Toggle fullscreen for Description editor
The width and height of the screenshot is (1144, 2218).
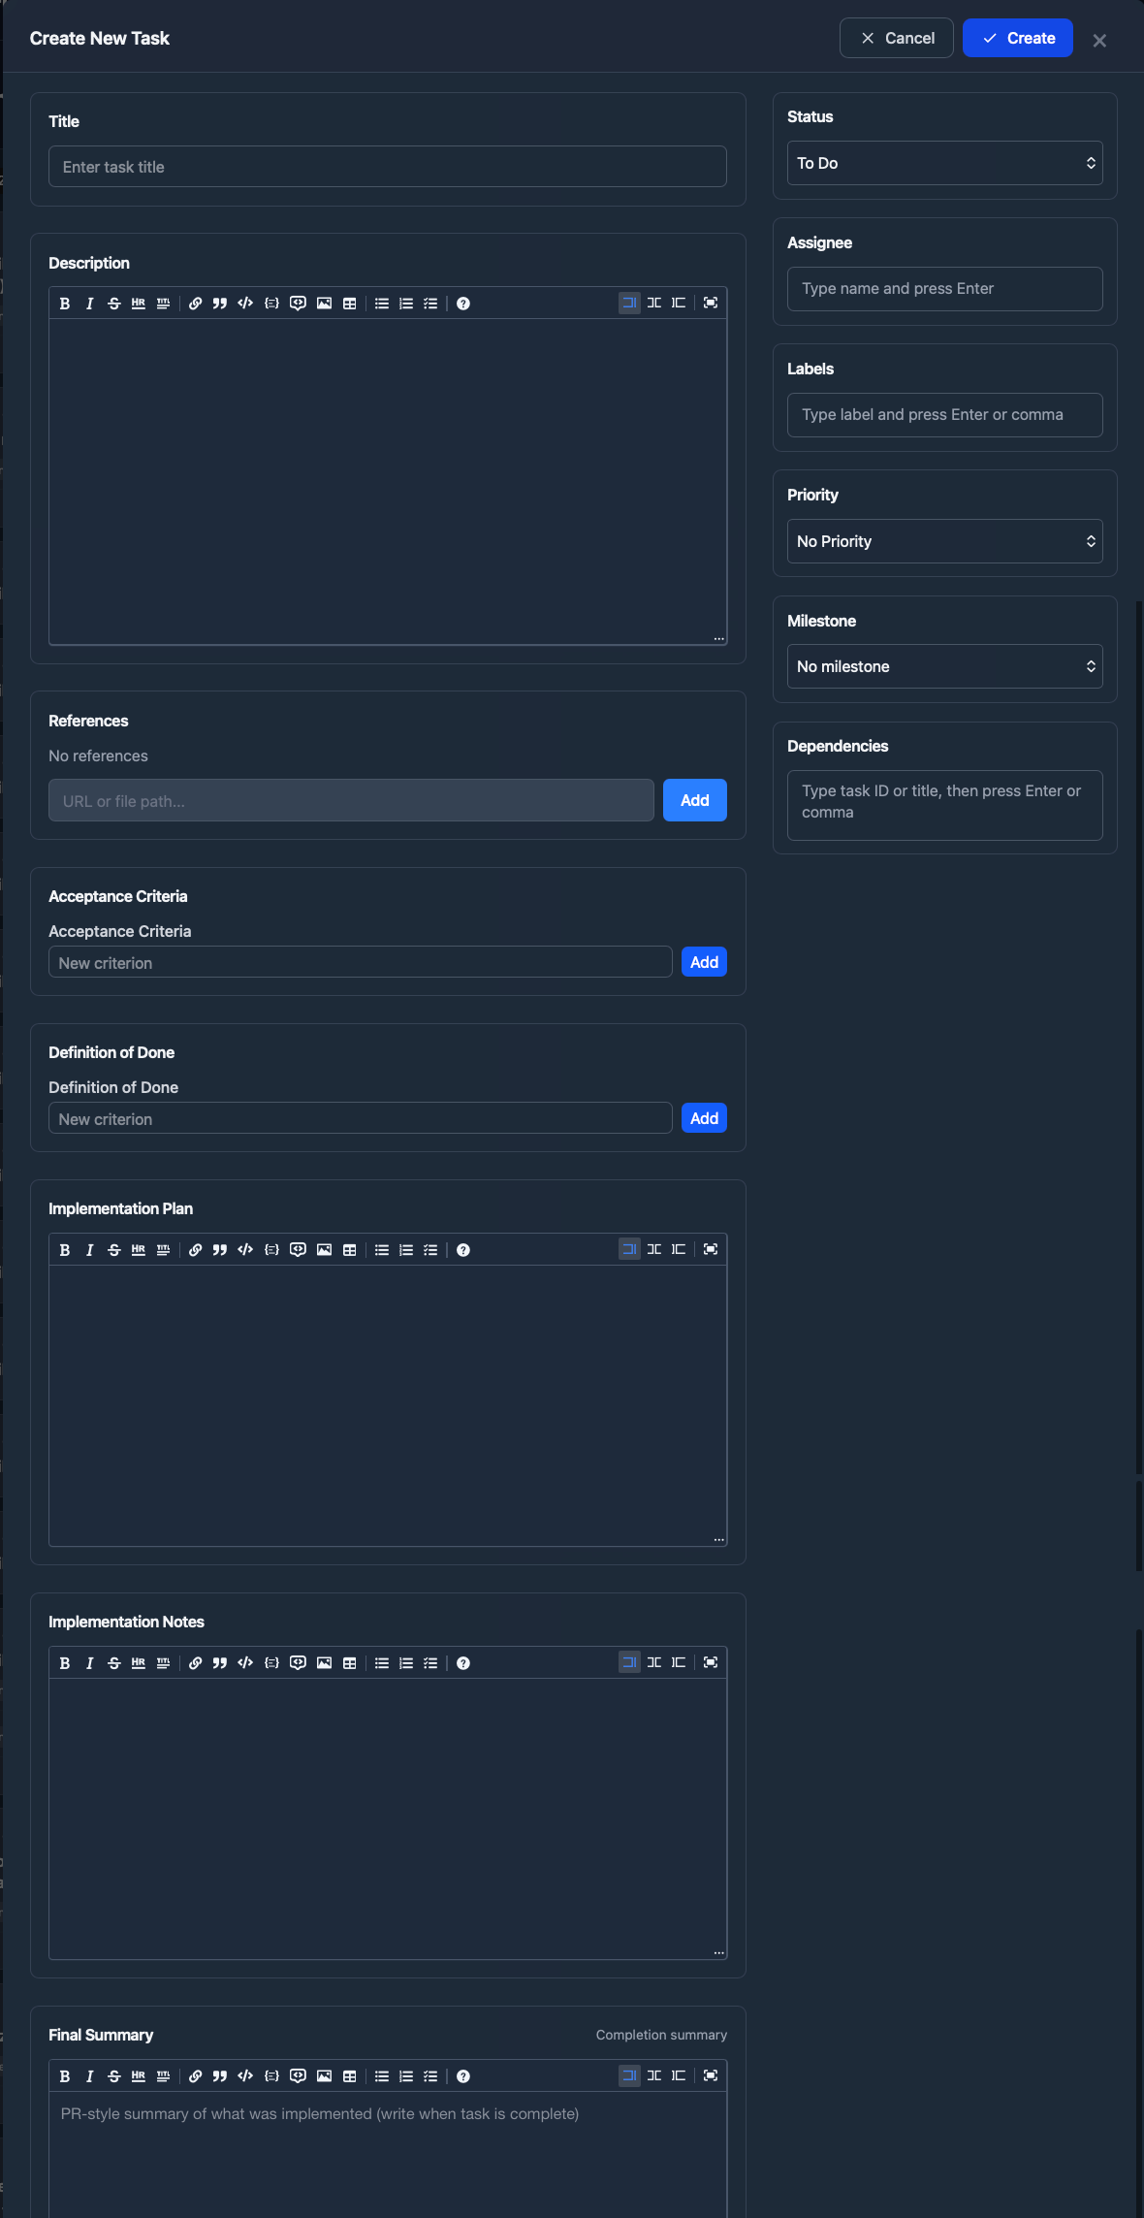click(x=711, y=303)
